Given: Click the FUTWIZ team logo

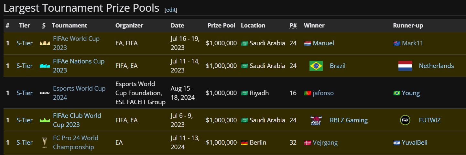Looking at the screenshot, I should point(405,120).
